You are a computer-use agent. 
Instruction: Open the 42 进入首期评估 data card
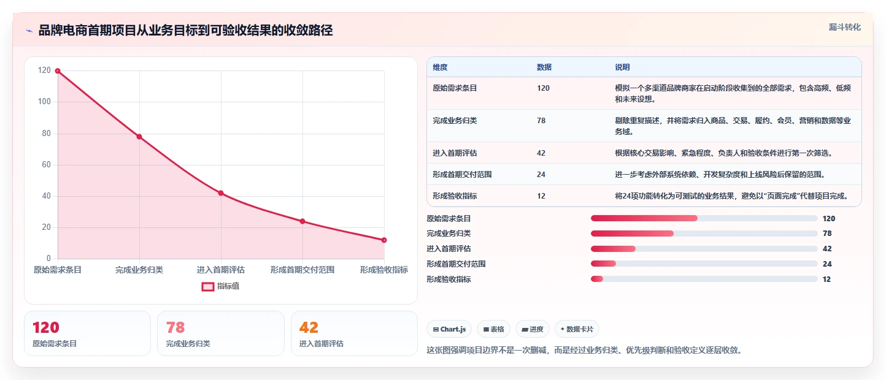354,333
